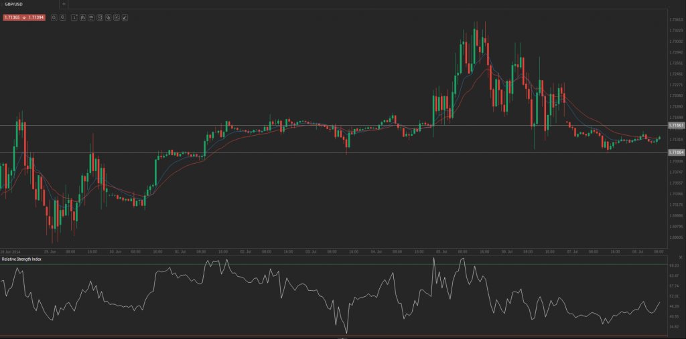Click the 08. Jul date axis label
The image size is (686, 339).
638,251
